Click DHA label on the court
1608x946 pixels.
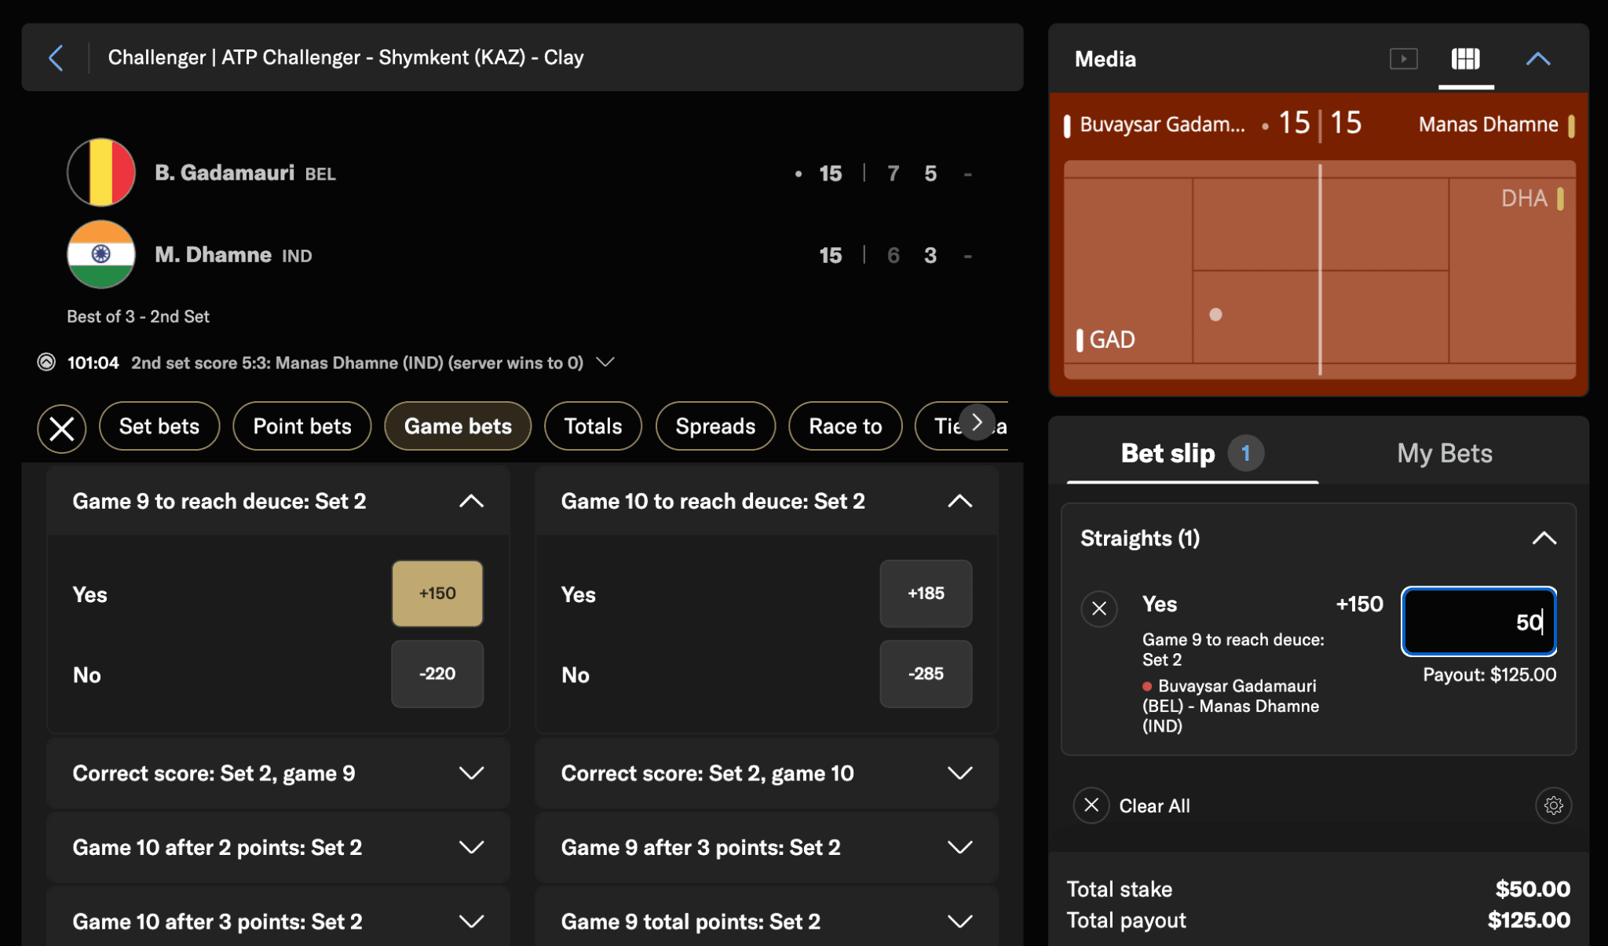(1524, 198)
